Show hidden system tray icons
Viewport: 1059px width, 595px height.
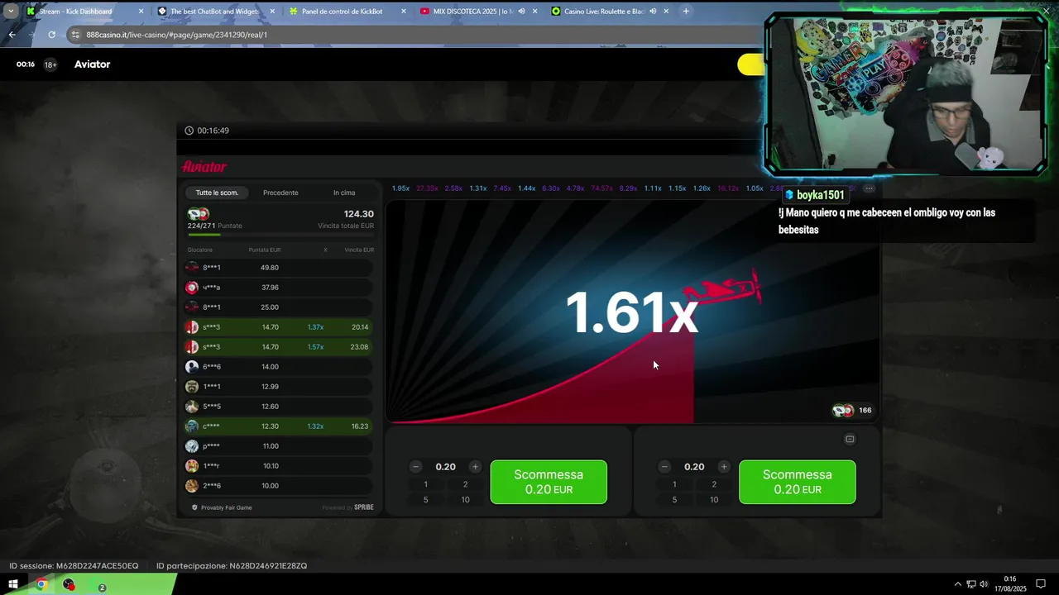(958, 585)
